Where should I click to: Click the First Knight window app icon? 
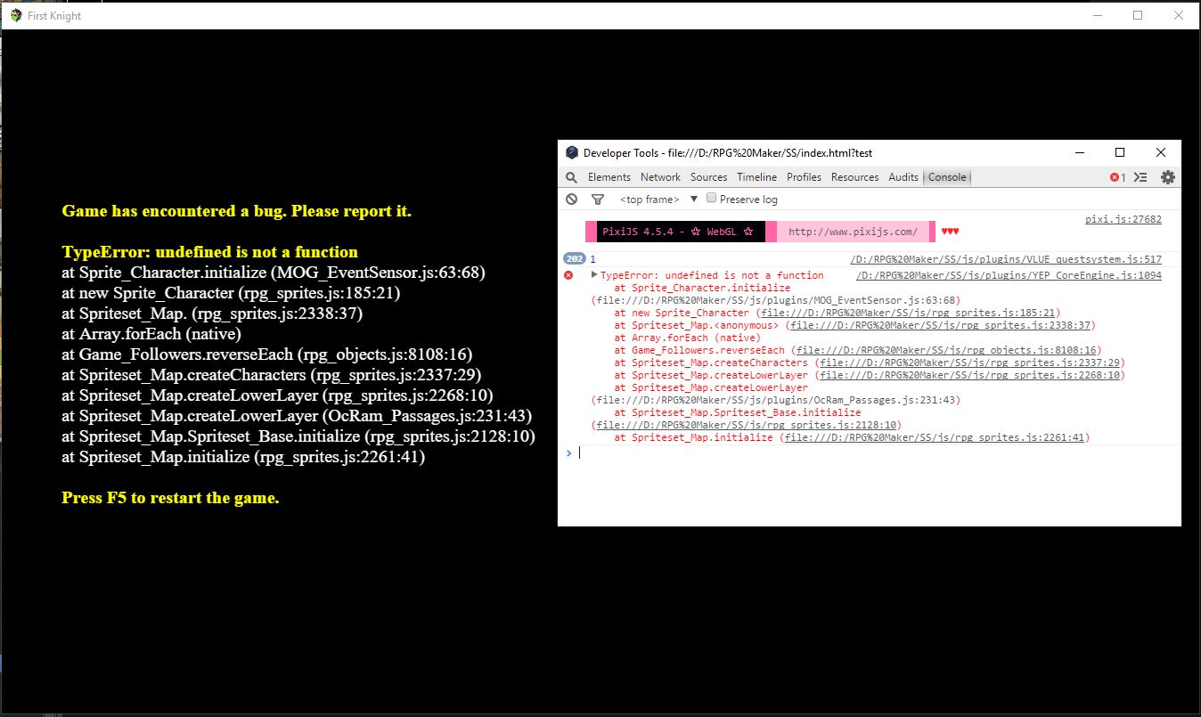[x=15, y=15]
